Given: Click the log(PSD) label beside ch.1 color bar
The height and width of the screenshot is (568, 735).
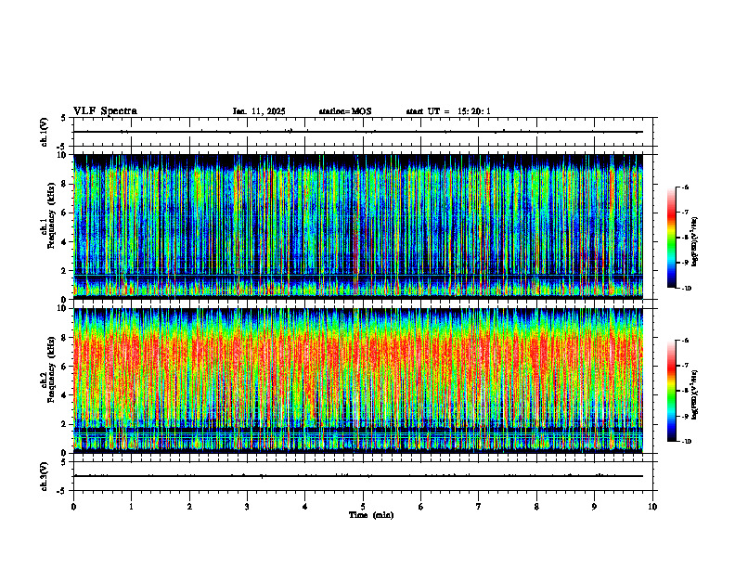Looking at the screenshot, I should tap(694, 241).
